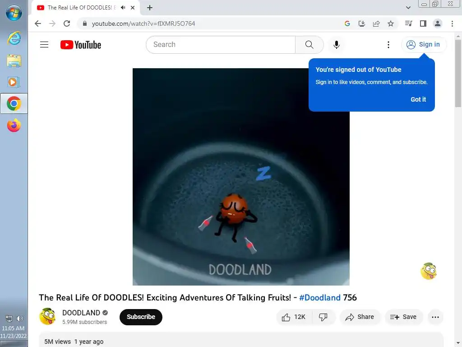Click the browser forward arrow
This screenshot has height=347, width=462.
click(52, 23)
